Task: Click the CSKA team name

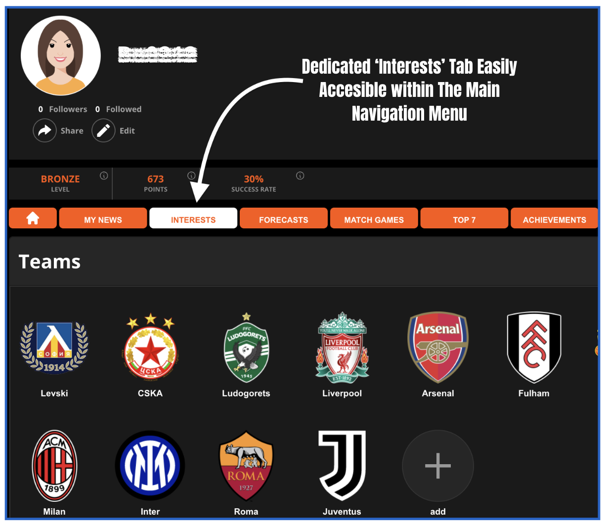Action: coord(150,394)
